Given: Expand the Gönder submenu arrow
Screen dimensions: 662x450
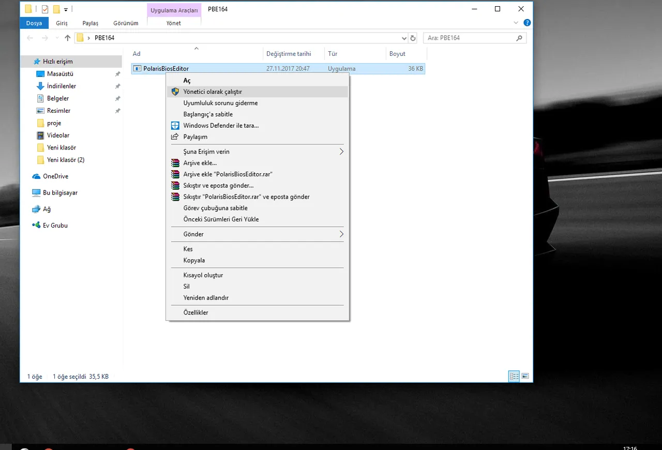Looking at the screenshot, I should point(341,234).
